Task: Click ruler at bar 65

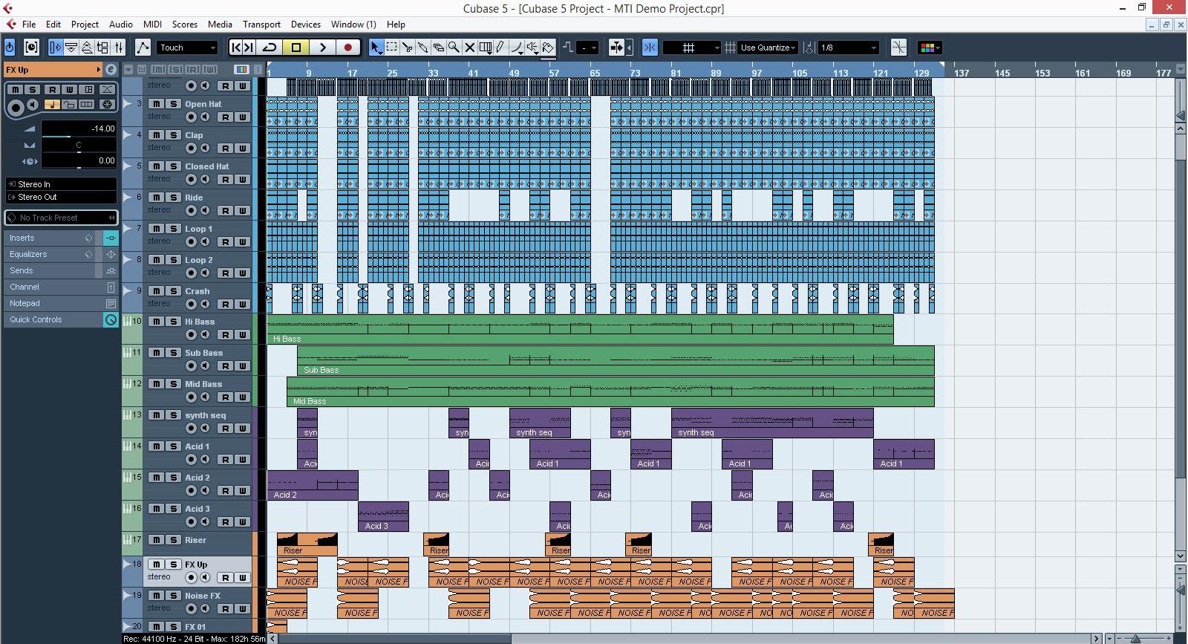Action: tap(595, 73)
